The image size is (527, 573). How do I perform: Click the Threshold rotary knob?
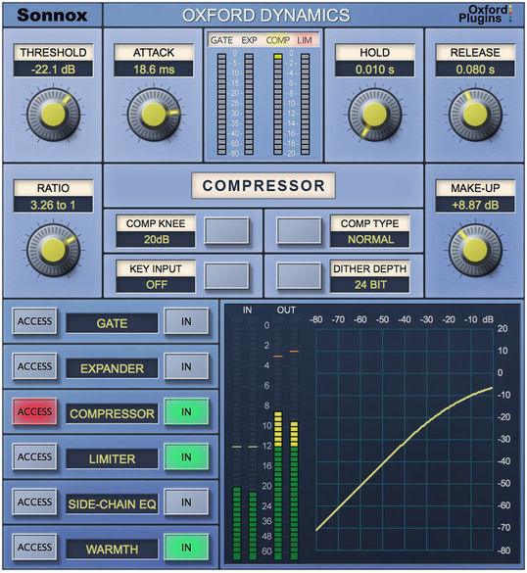pos(53,115)
